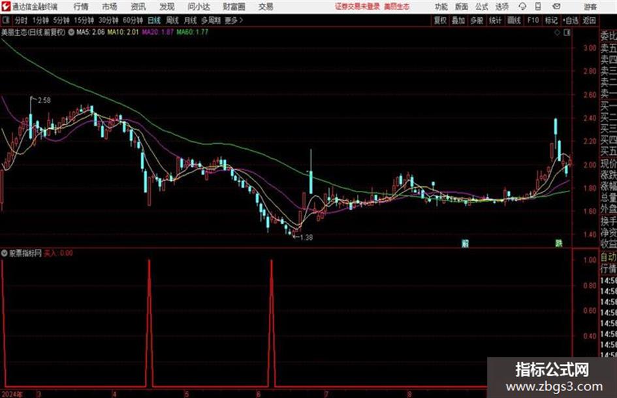Open the 交易 menu
This screenshot has width=617, height=398.
[266, 7]
